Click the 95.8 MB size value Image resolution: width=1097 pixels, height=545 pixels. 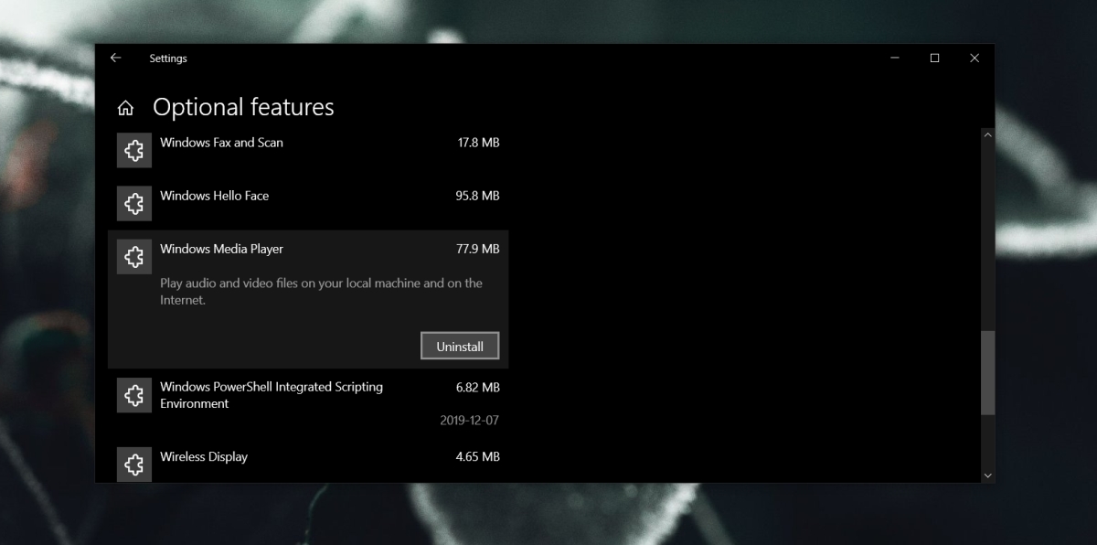(478, 196)
